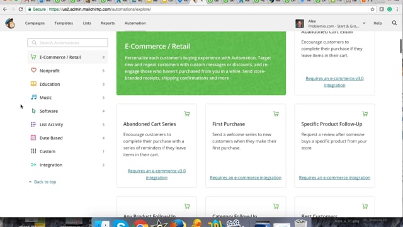Click cart icon on Specific Product Follow-Up card
Viewport: 403px width, 227px height.
click(365, 113)
